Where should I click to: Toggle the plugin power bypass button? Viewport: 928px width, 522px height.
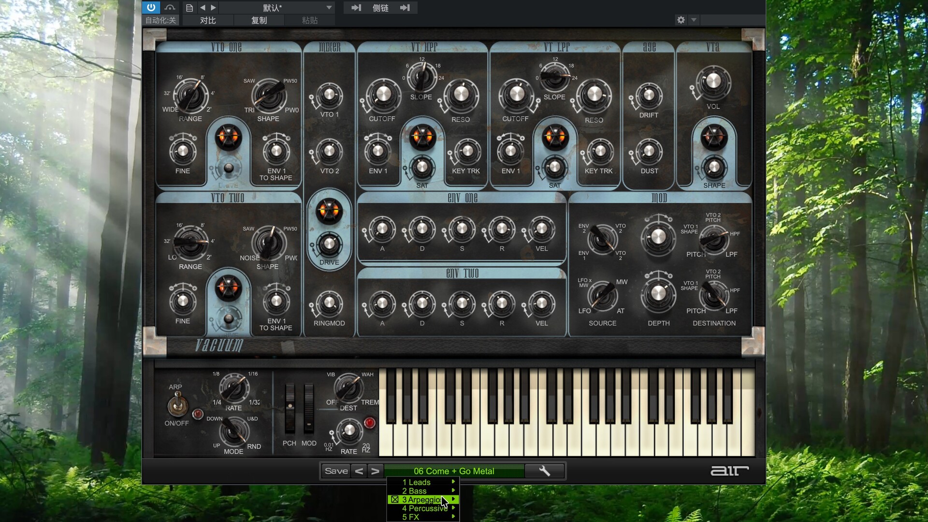[x=151, y=7]
